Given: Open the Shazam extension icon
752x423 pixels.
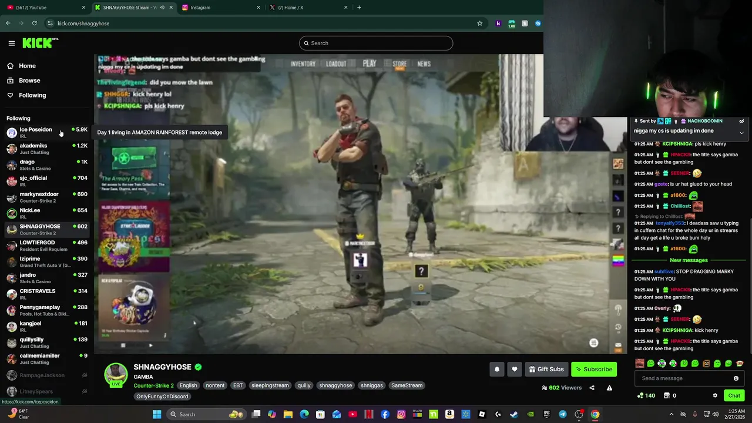Looking at the screenshot, I should [538, 23].
